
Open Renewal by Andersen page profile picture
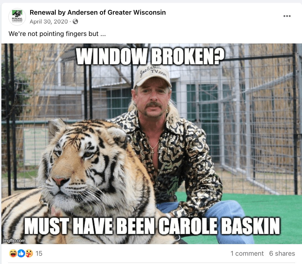point(17,17)
